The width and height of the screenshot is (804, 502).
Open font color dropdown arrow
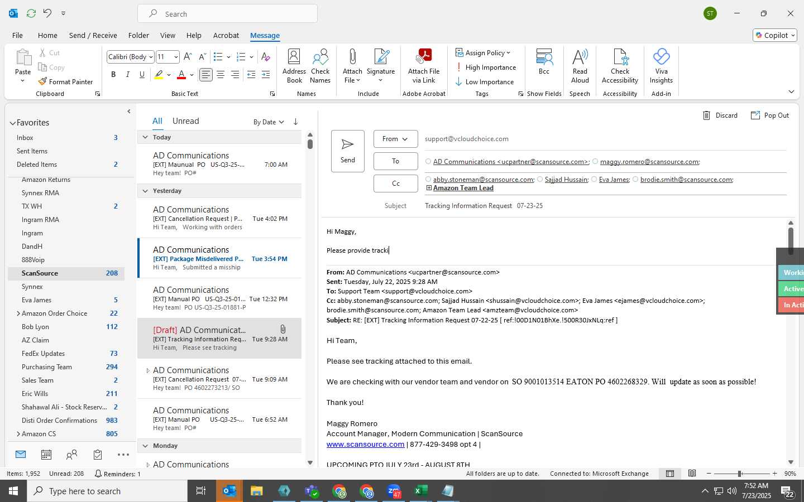(192, 74)
